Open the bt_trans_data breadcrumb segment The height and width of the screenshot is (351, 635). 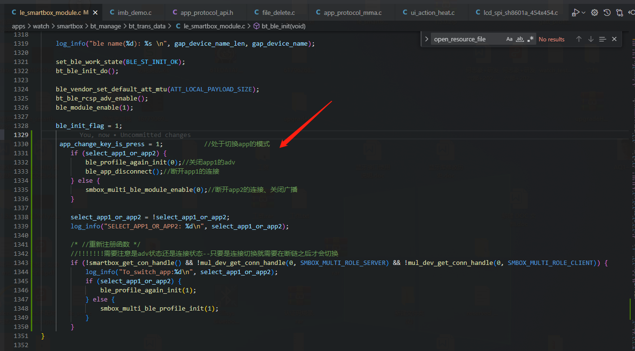147,26
